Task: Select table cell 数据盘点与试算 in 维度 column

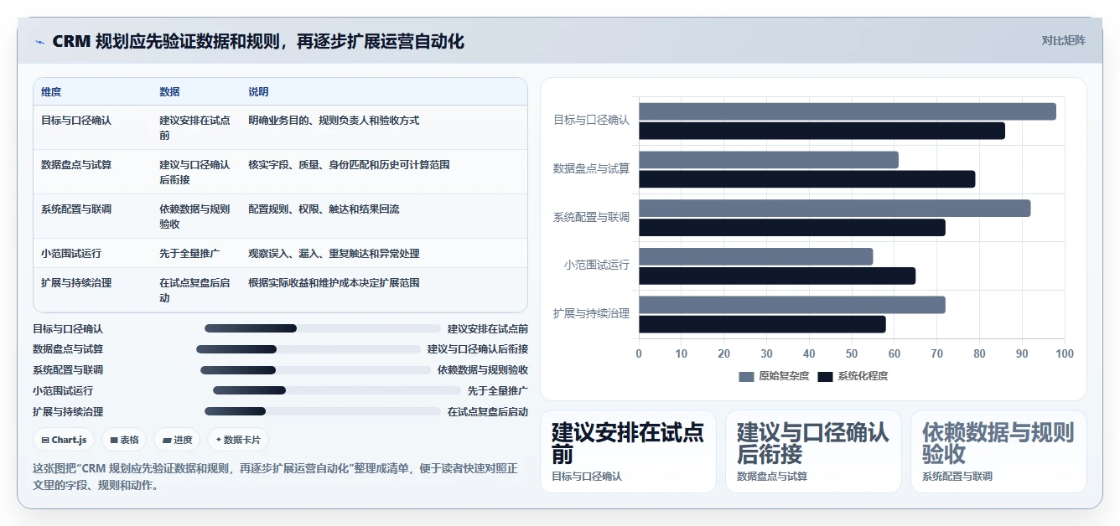Action: pos(76,165)
